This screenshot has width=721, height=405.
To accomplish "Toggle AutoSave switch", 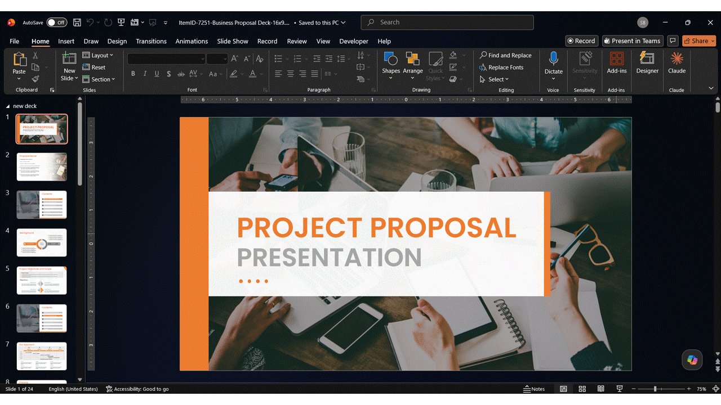I will click(56, 22).
